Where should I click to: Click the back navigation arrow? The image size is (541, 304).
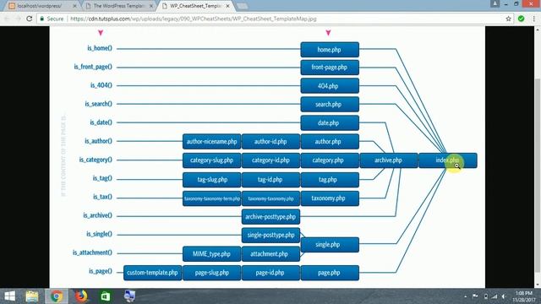[8, 19]
